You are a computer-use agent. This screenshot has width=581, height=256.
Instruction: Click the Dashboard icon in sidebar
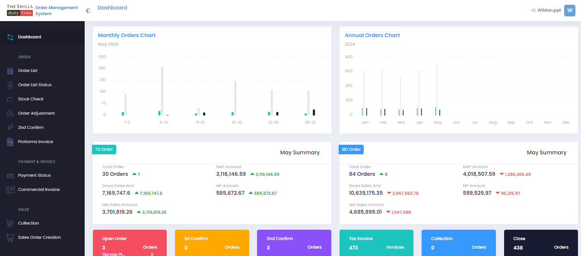coord(10,37)
